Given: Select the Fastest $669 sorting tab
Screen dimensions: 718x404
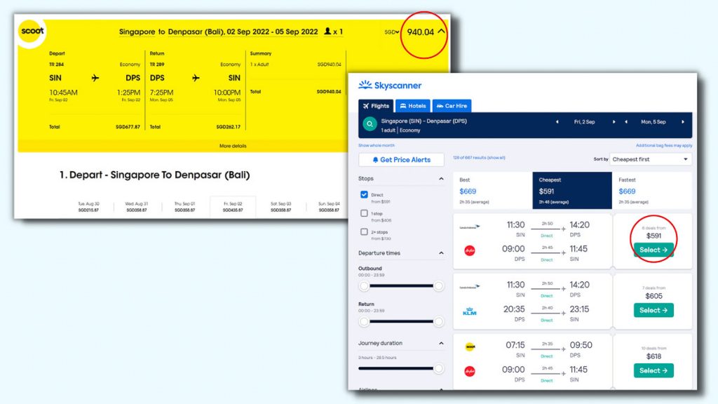Looking at the screenshot, I should [x=652, y=191].
